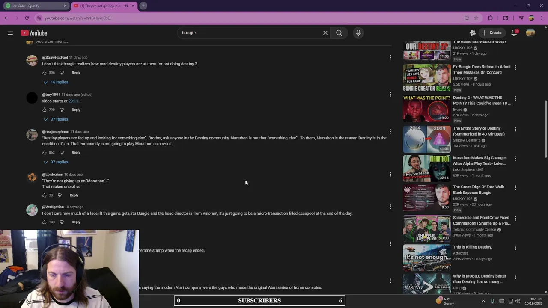Like the @realjosephmm comment
Viewport: 548px width, 308px height.
click(x=45, y=153)
